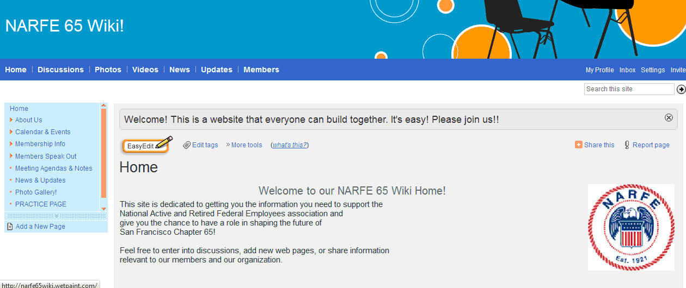The height and width of the screenshot is (288, 686).
Task: Open Members Speak Out sidebar page
Action: (x=46, y=156)
